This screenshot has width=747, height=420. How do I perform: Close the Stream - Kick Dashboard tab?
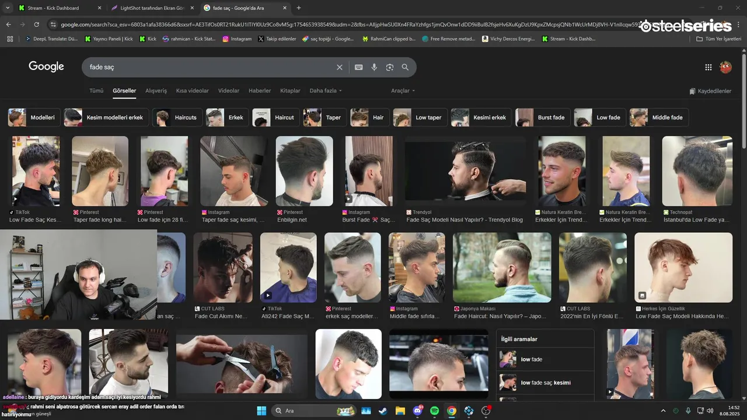99,8
